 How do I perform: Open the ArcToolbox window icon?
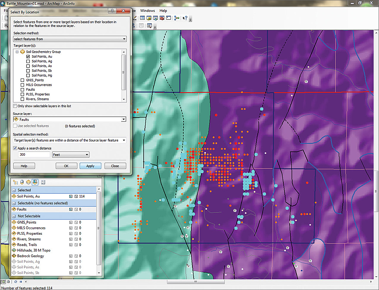(x=162, y=18)
